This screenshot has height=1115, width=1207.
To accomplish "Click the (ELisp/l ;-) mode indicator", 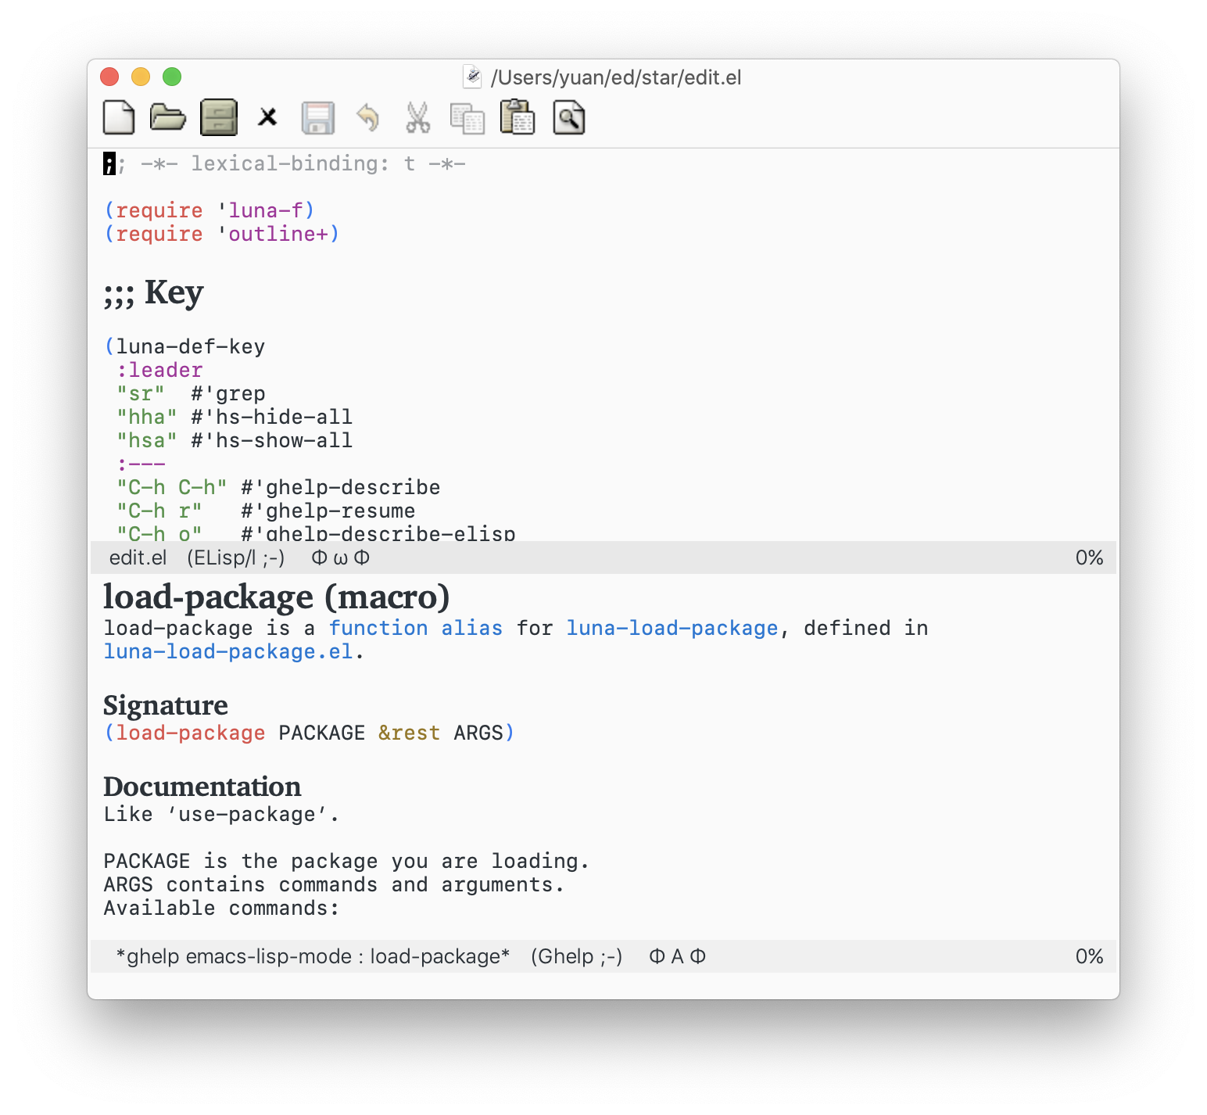I will pos(236,557).
